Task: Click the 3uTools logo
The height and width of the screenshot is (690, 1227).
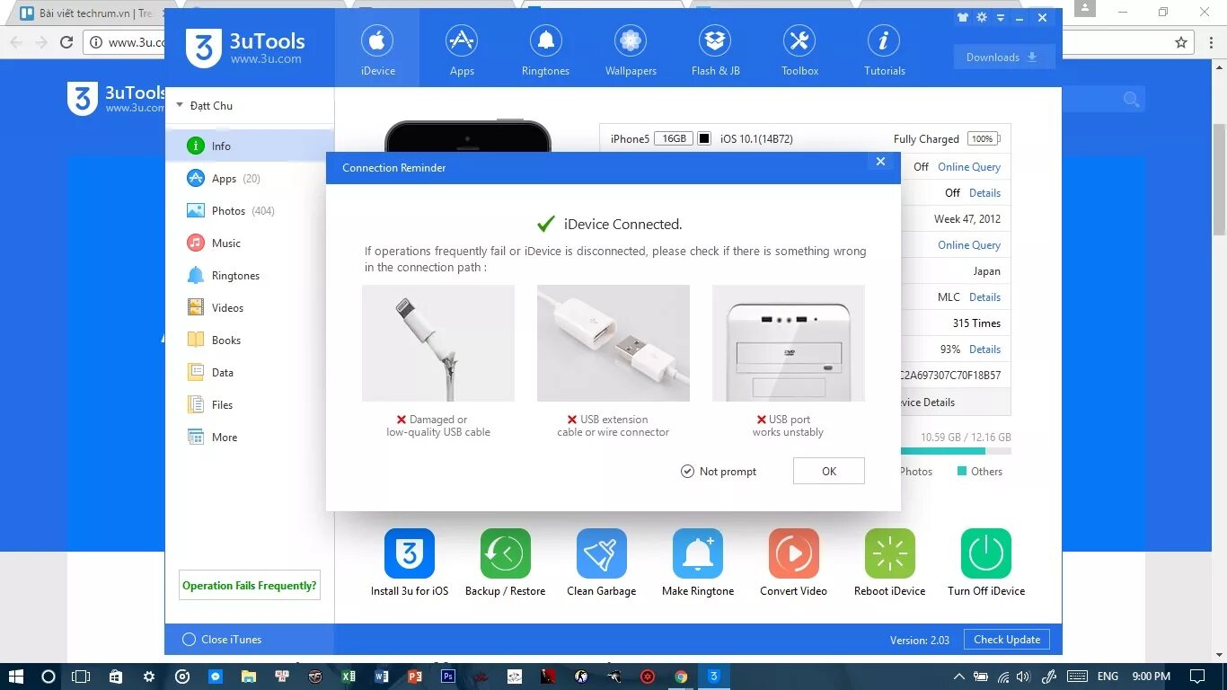Action: 245,48
